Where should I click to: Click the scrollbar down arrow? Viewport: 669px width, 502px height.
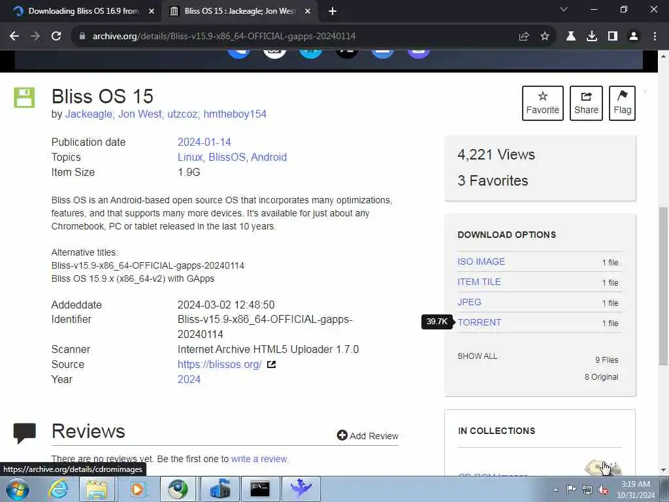(663, 471)
